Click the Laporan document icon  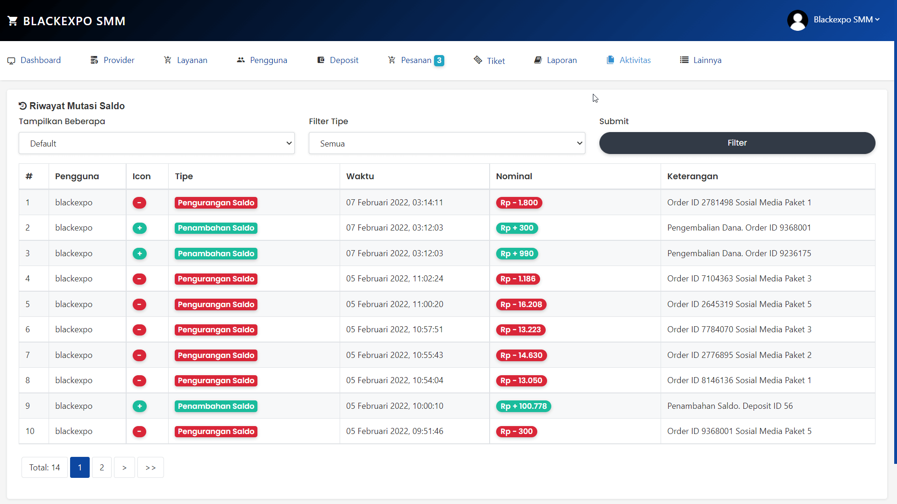(x=538, y=60)
